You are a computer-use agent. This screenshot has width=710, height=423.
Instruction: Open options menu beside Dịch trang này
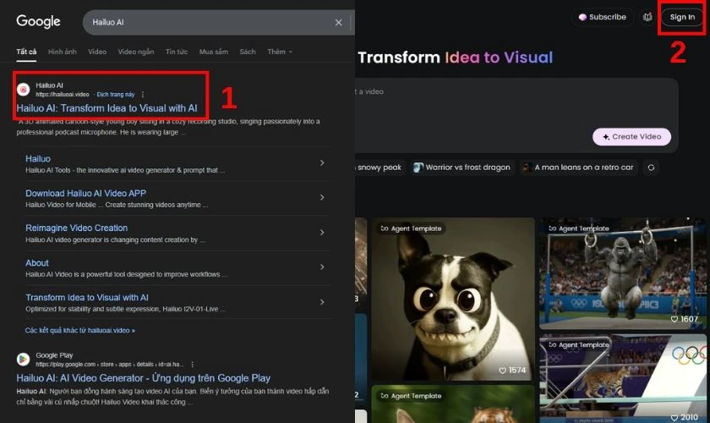[x=143, y=94]
